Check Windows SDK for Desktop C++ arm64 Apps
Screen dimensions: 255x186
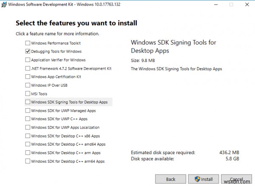[28, 161]
